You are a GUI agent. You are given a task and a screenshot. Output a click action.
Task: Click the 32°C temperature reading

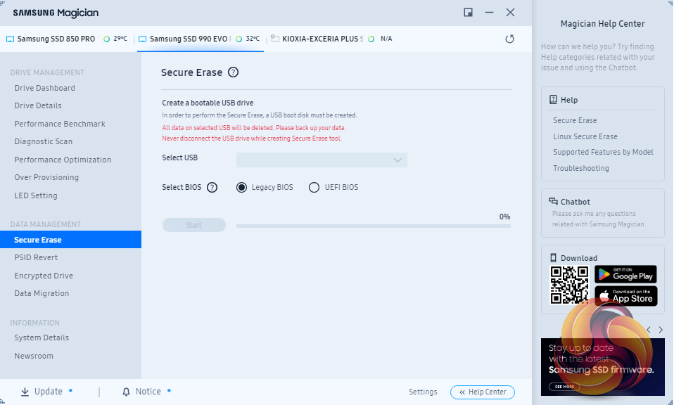[x=253, y=39]
